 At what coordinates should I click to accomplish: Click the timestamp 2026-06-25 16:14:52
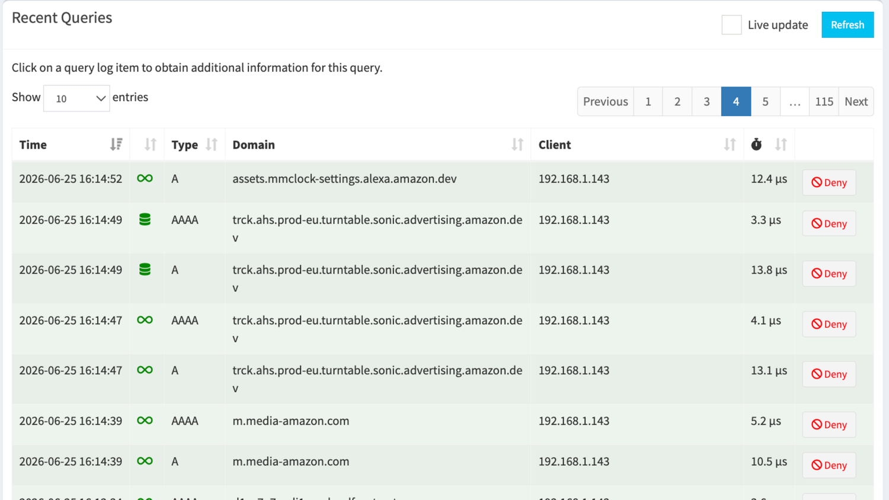point(71,179)
